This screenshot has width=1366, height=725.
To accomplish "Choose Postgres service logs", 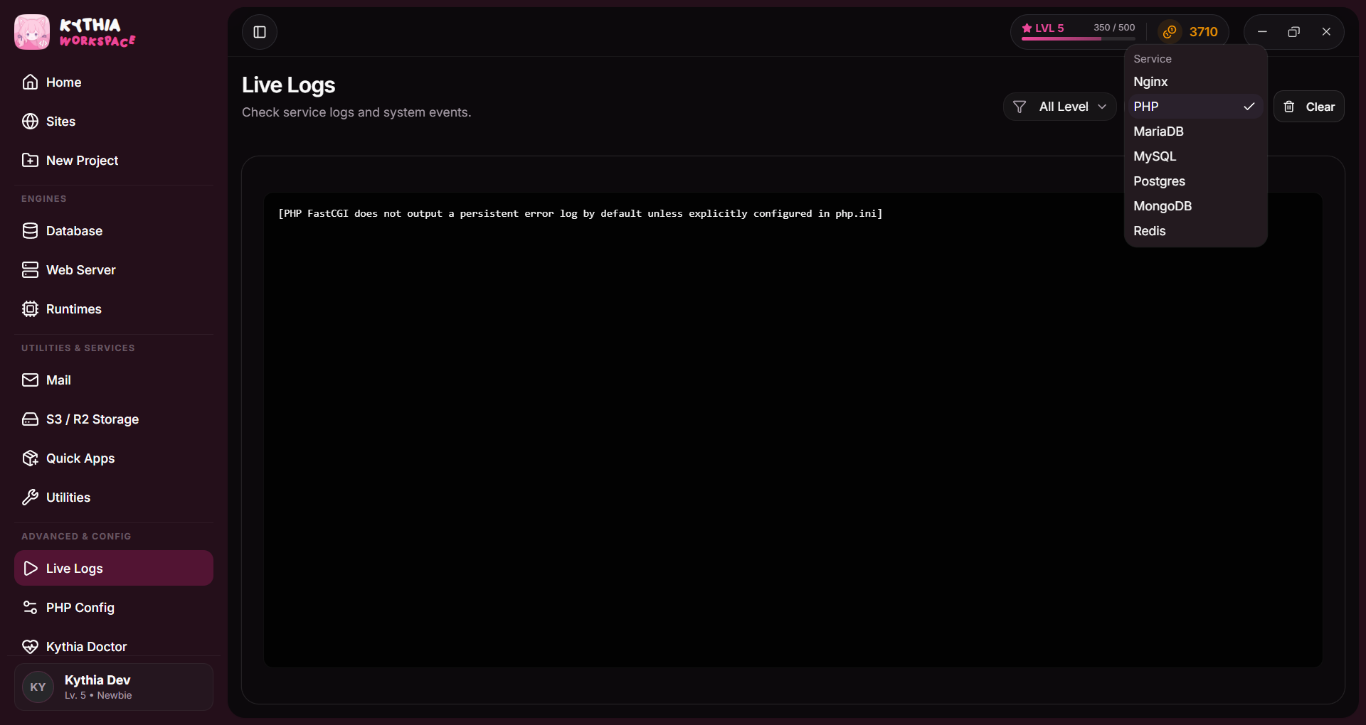I will pyautogui.click(x=1195, y=181).
